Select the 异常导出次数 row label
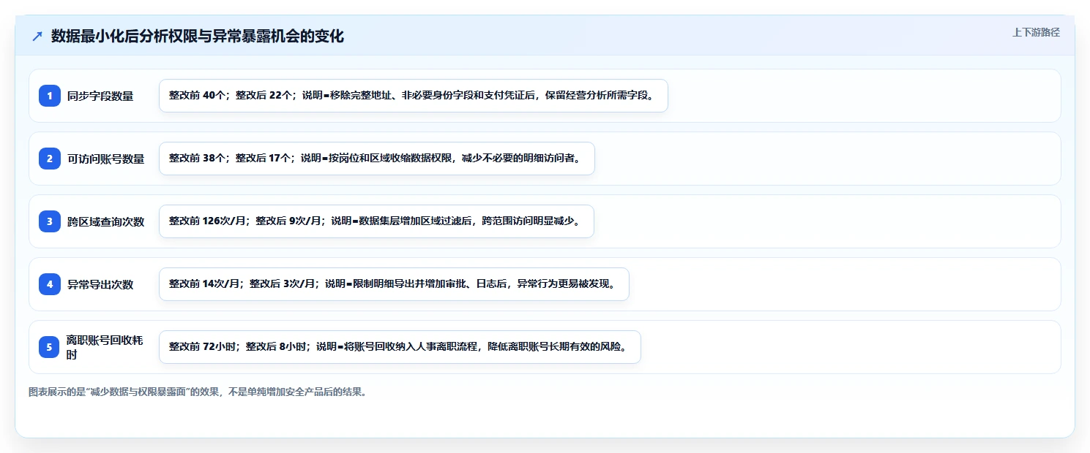1090x453 pixels. [x=100, y=284]
